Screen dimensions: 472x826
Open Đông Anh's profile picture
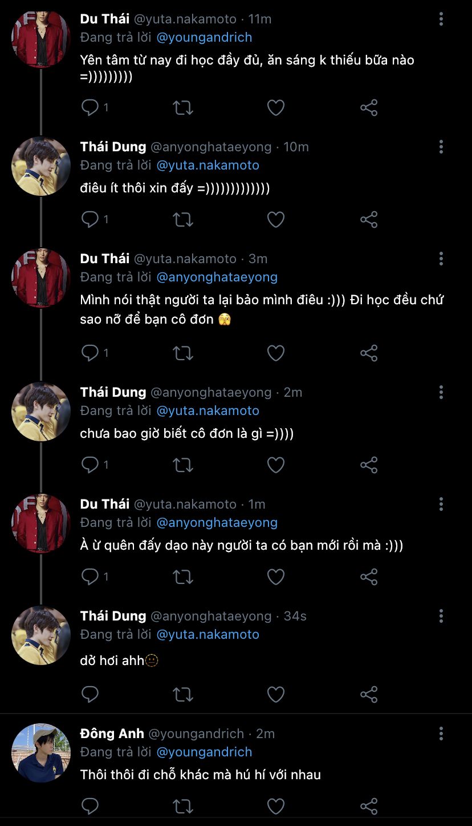coord(41,752)
